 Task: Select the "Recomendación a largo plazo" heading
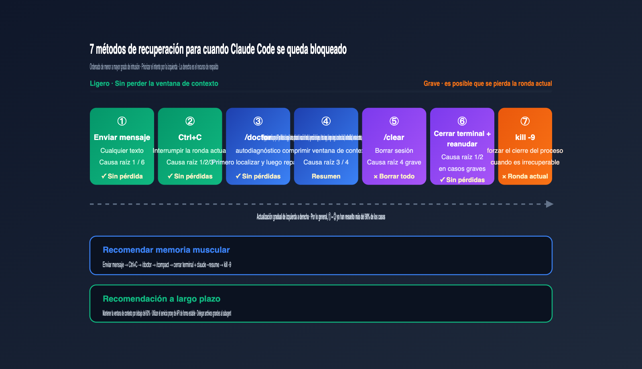pos(161,299)
